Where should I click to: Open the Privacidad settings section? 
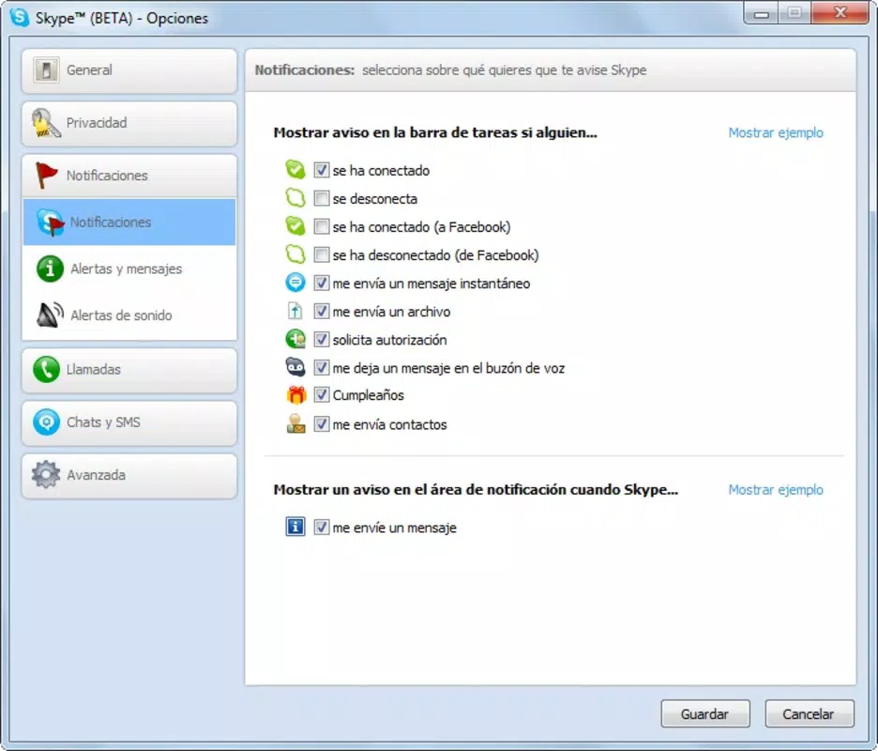point(129,123)
